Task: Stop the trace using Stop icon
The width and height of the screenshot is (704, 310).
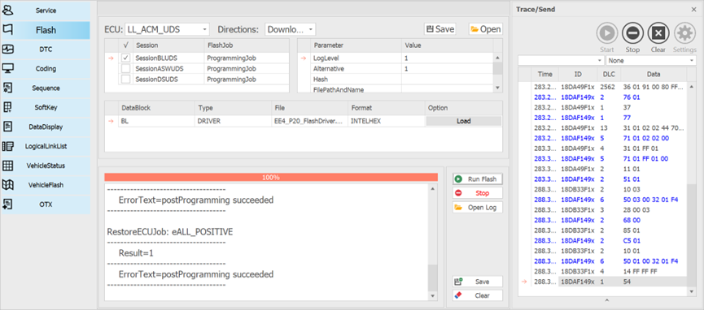Action: click(632, 33)
